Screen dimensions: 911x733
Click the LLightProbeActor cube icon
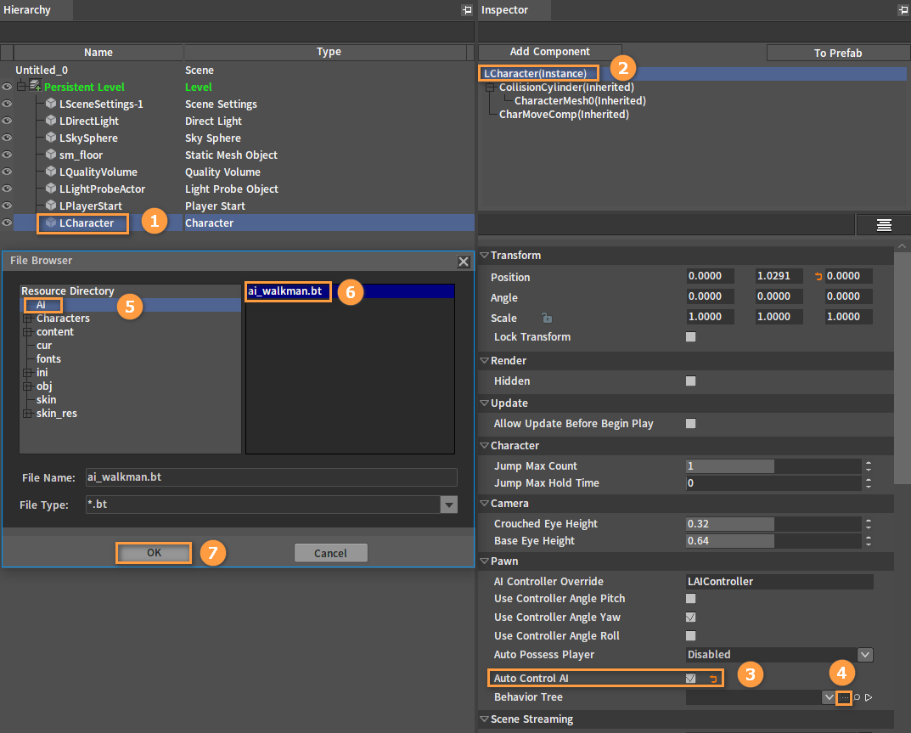51,189
